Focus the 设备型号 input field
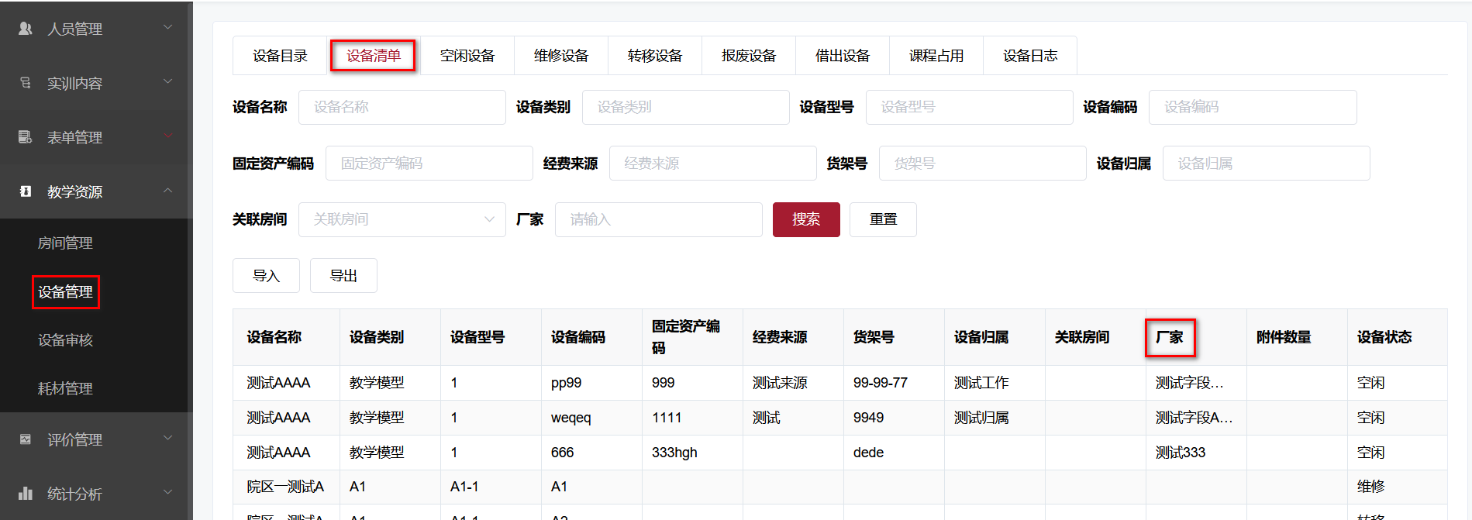 click(969, 107)
